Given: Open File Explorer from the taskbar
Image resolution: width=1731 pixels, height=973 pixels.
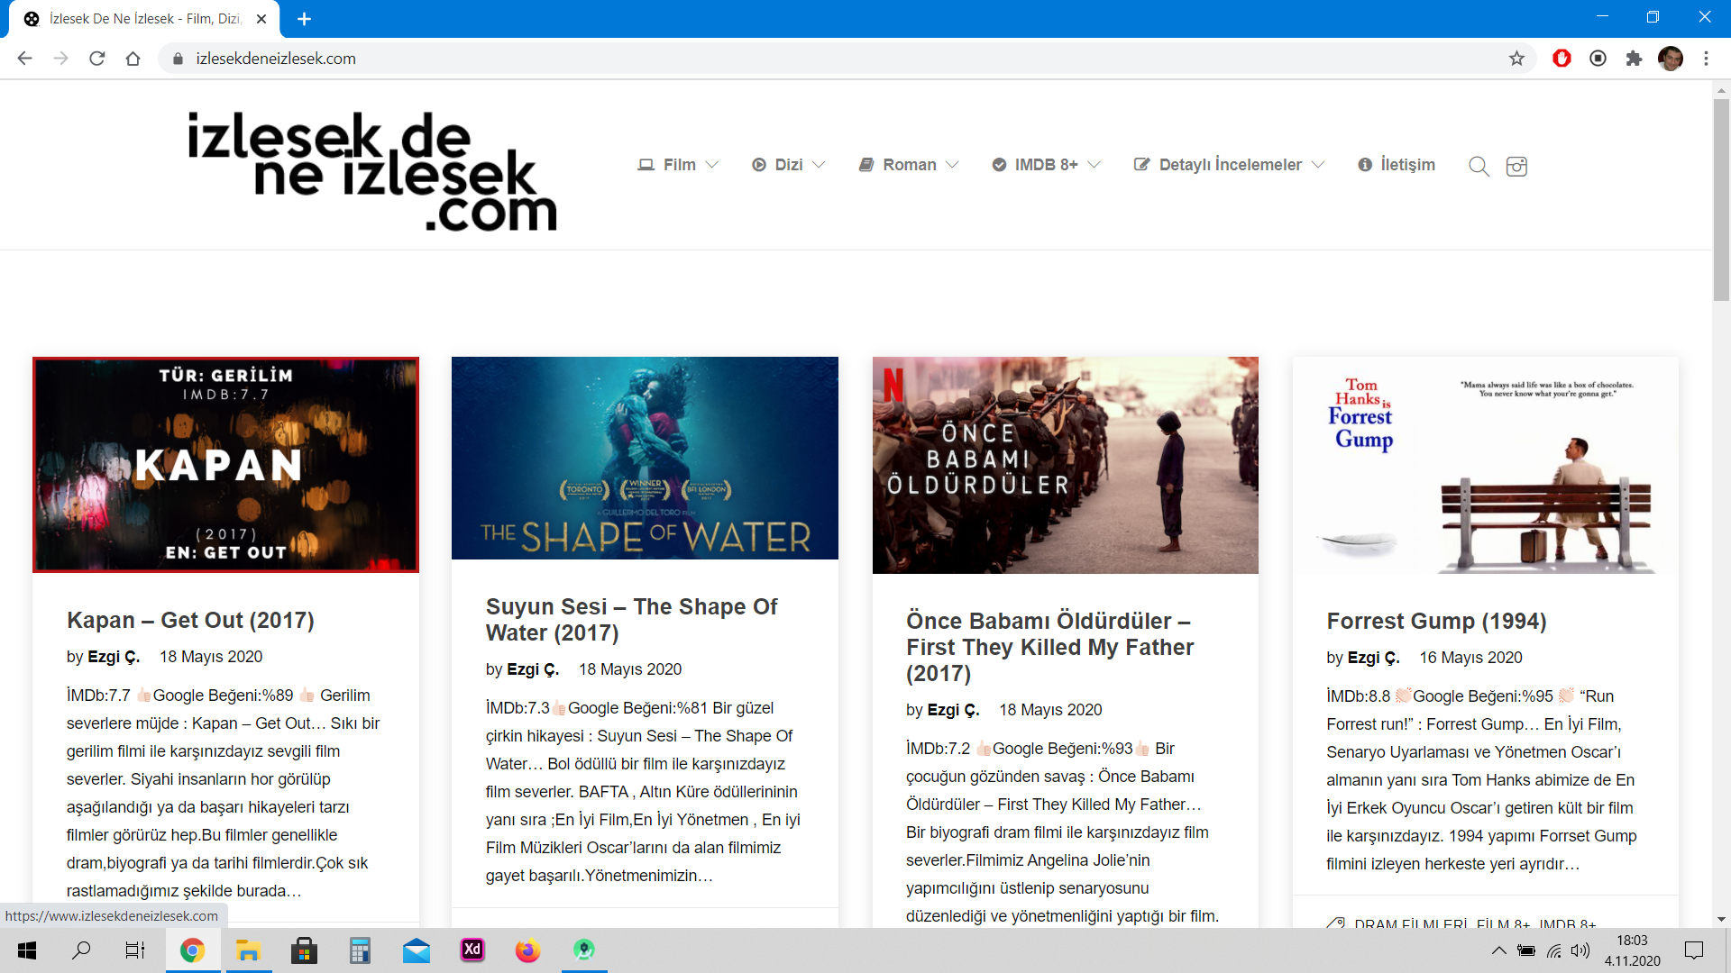Looking at the screenshot, I should (x=249, y=950).
